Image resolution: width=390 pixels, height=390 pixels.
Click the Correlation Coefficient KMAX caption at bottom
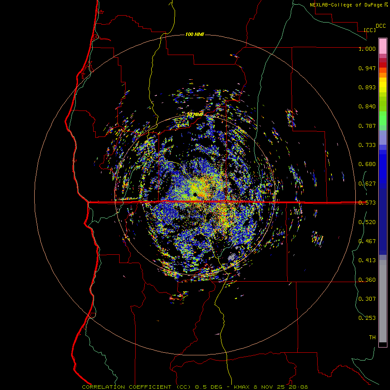(195, 387)
